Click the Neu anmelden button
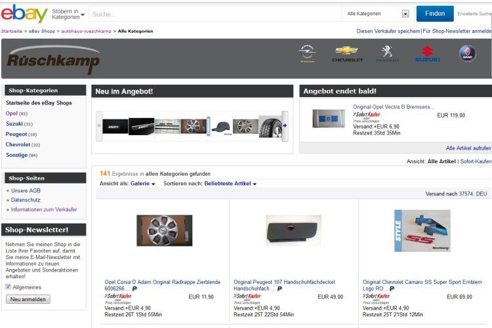The height and width of the screenshot is (328, 492). 28,299
